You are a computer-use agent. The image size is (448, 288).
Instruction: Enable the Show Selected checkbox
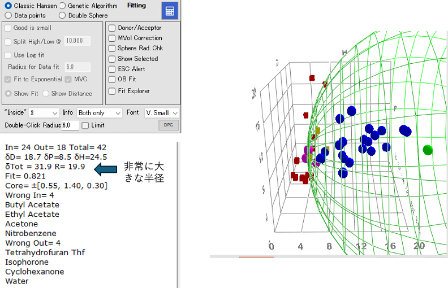click(x=112, y=59)
